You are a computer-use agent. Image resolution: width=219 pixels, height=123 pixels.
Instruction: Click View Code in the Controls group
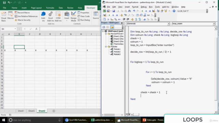(83, 16)
